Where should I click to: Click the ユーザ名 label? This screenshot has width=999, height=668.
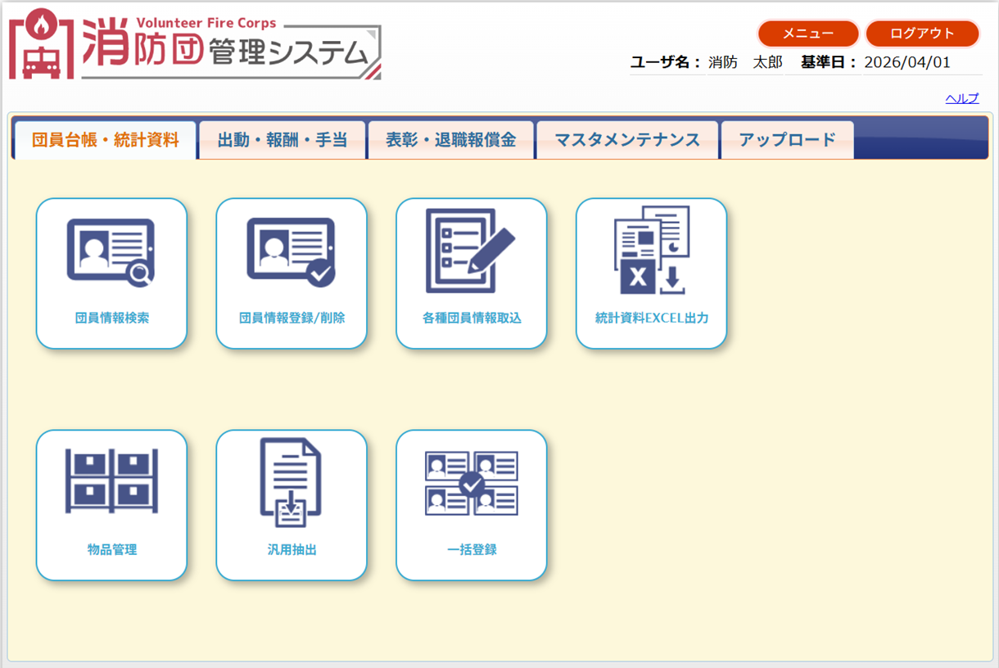click(x=666, y=62)
